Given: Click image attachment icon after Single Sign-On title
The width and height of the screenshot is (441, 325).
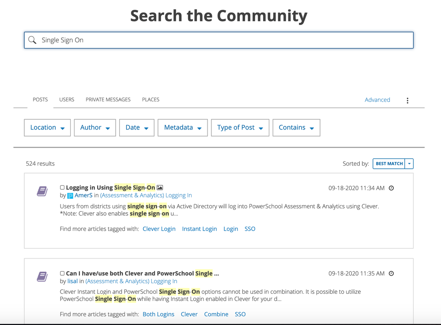Looking at the screenshot, I should click(x=160, y=188).
